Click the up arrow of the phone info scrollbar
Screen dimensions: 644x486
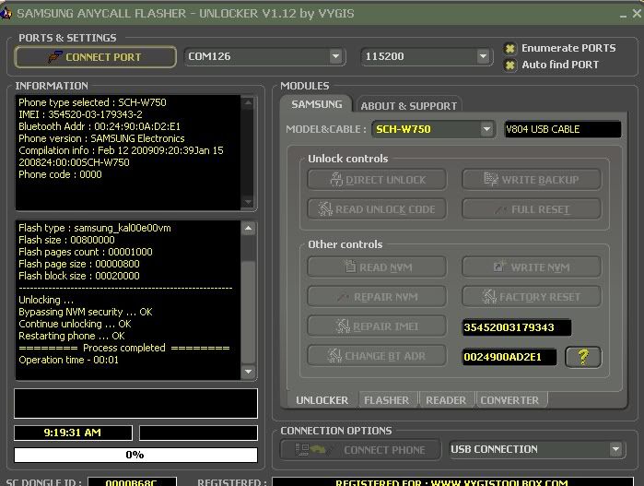pos(248,102)
